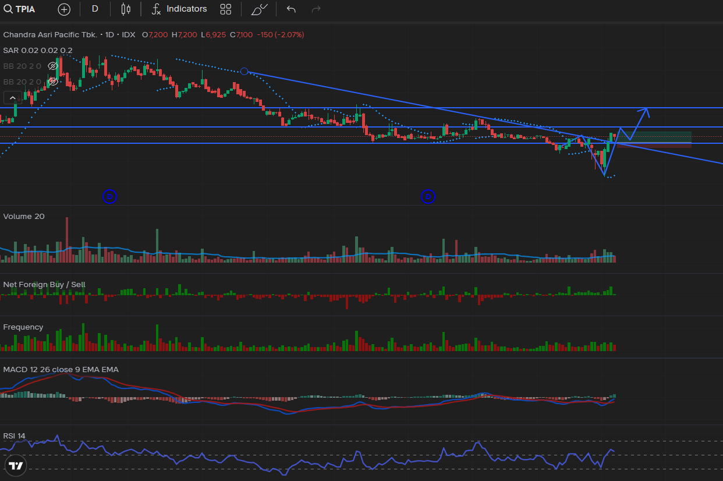Click the add symbol plus icon
The width and height of the screenshot is (723, 481).
64,9
